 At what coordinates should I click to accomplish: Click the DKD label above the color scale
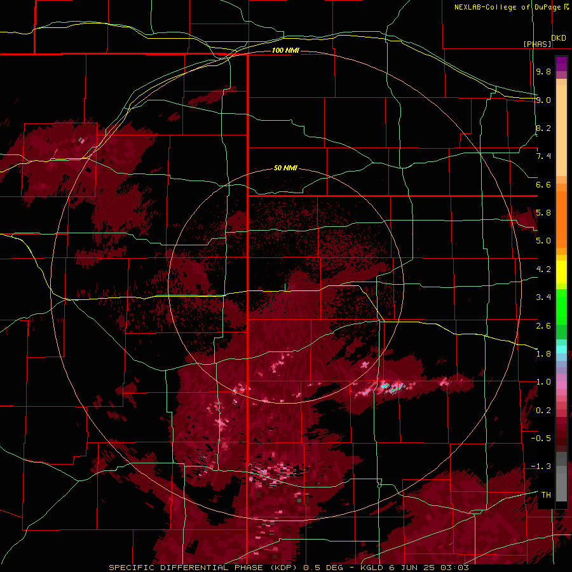pos(559,38)
